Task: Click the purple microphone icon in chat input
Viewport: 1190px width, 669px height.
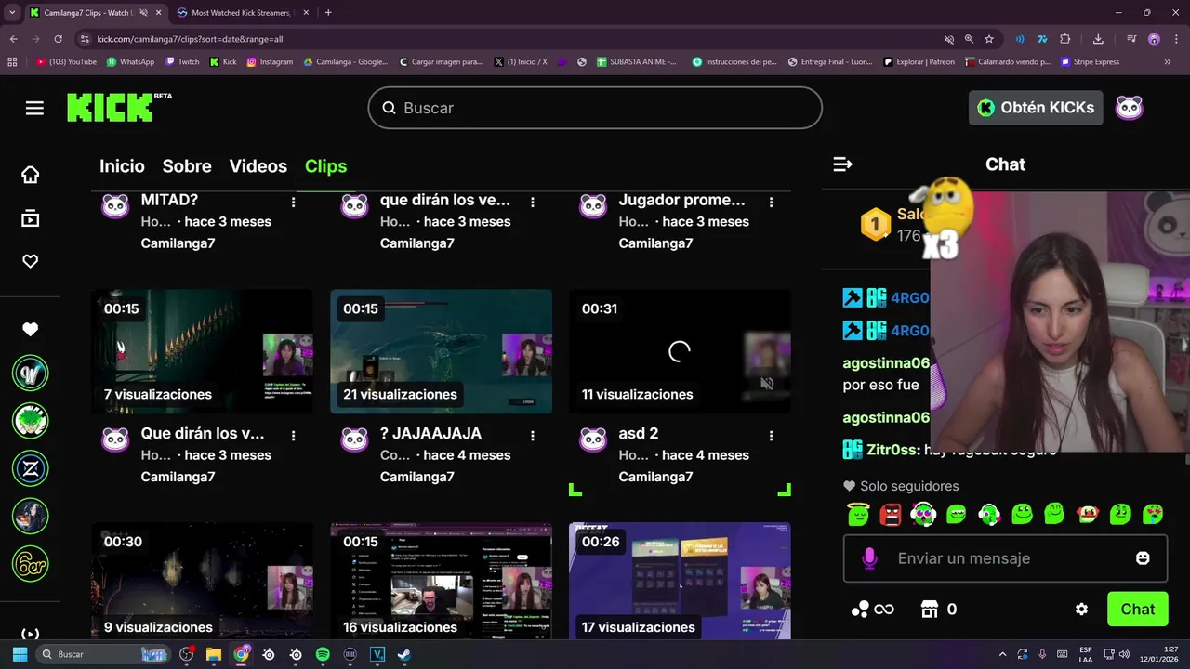Action: 869,558
